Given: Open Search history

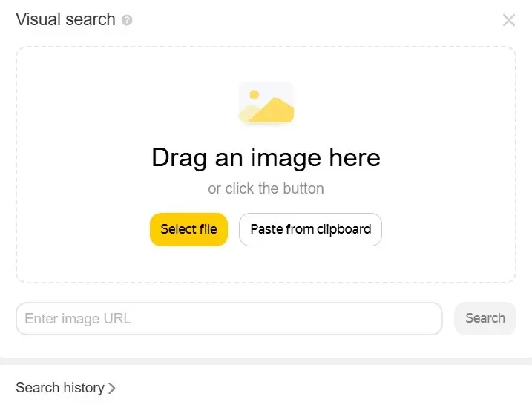Looking at the screenshot, I should pyautogui.click(x=60, y=387).
